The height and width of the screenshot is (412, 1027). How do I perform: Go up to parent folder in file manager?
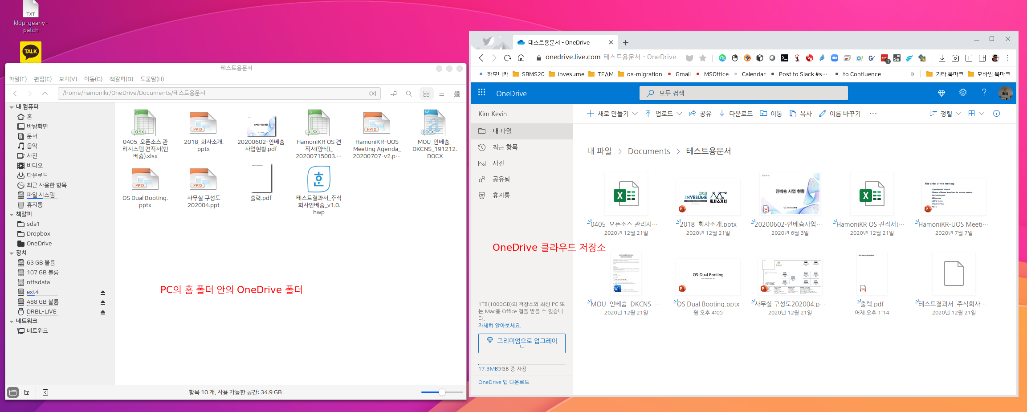45,94
